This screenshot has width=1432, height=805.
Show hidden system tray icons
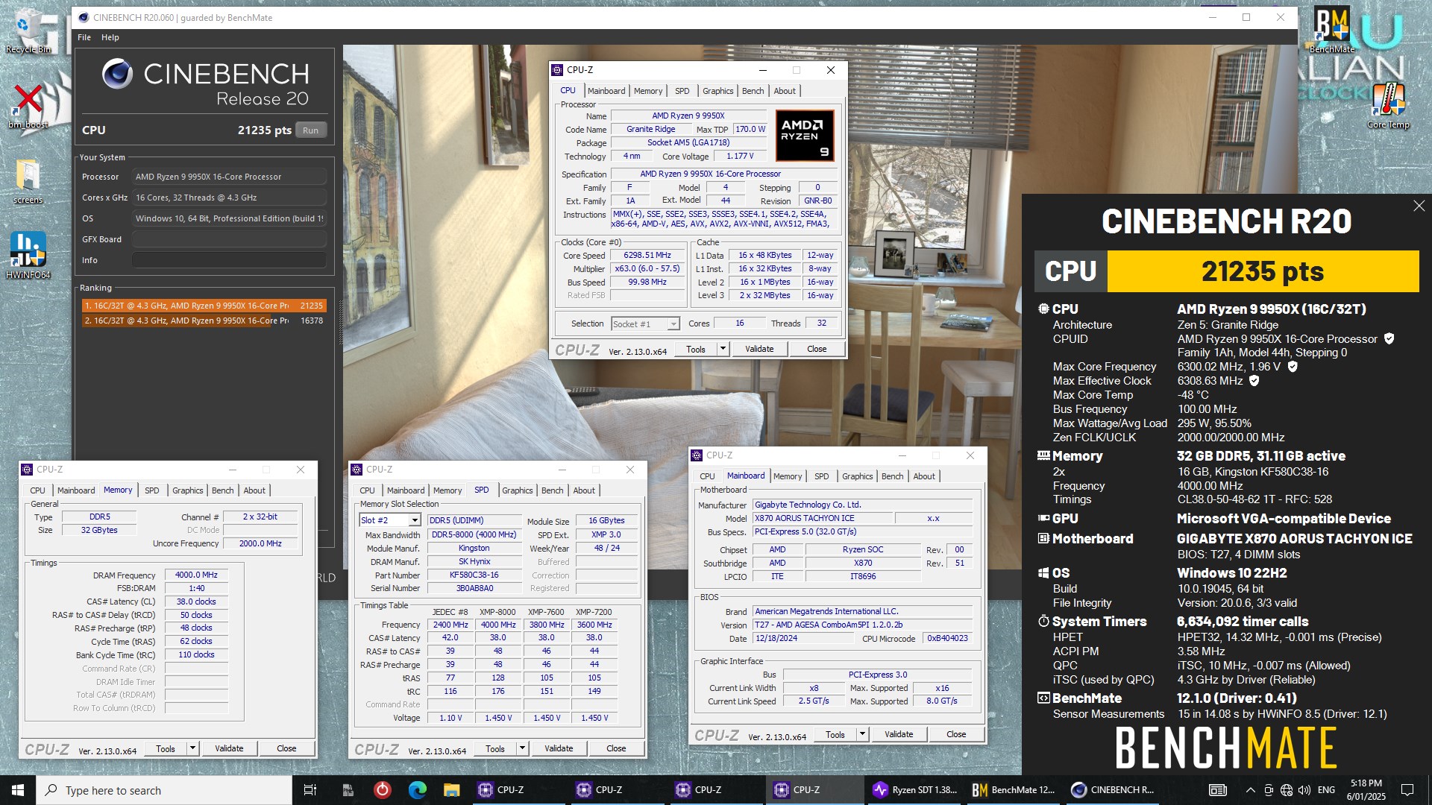(x=1250, y=790)
